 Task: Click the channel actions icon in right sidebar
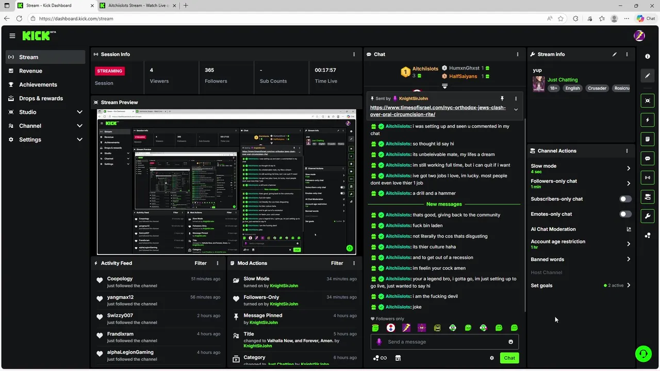(x=648, y=197)
